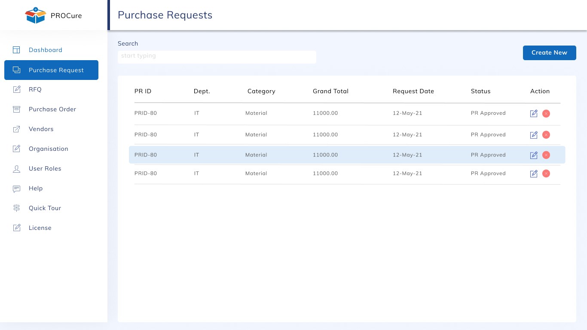Click the Help chat bubble icon
Screen dimensions: 587x330
pyautogui.click(x=16, y=188)
